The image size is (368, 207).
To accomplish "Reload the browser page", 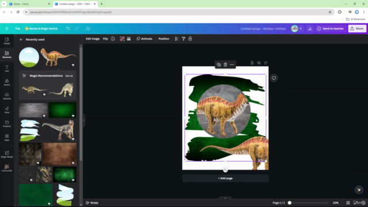I will (x=18, y=12).
